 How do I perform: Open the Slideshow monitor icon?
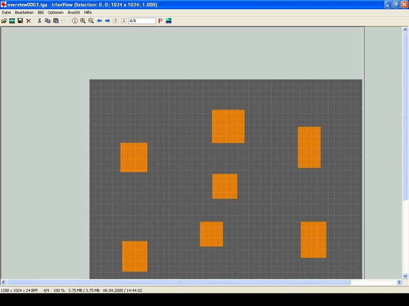(x=12, y=21)
